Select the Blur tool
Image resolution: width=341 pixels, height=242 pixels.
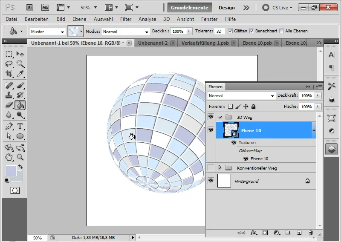coord(9,115)
